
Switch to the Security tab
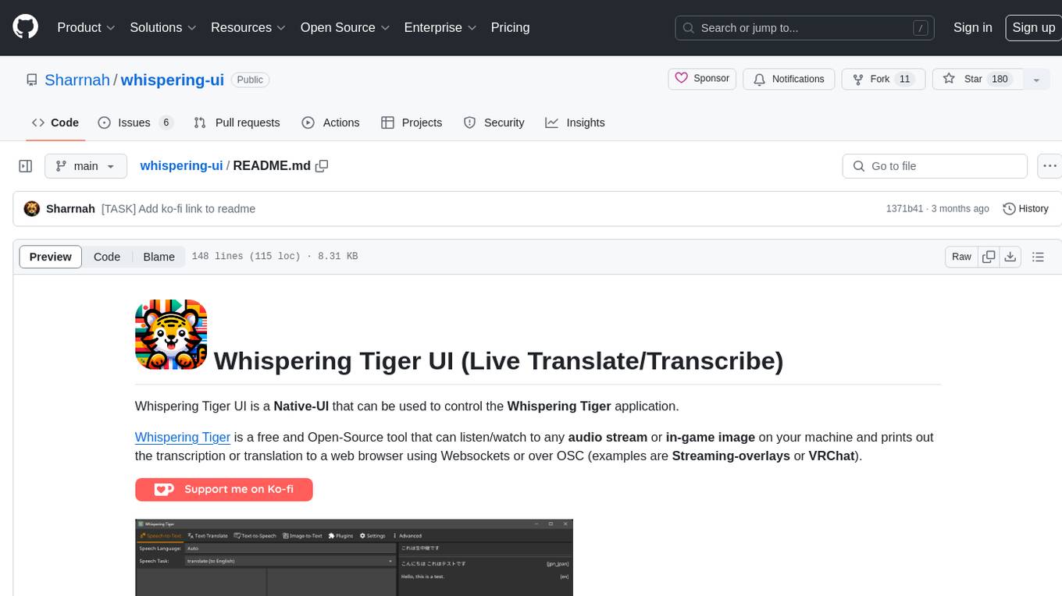494,122
